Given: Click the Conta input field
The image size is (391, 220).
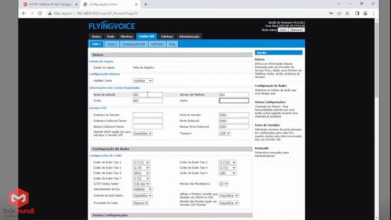Looking at the screenshot, I should (147, 101).
